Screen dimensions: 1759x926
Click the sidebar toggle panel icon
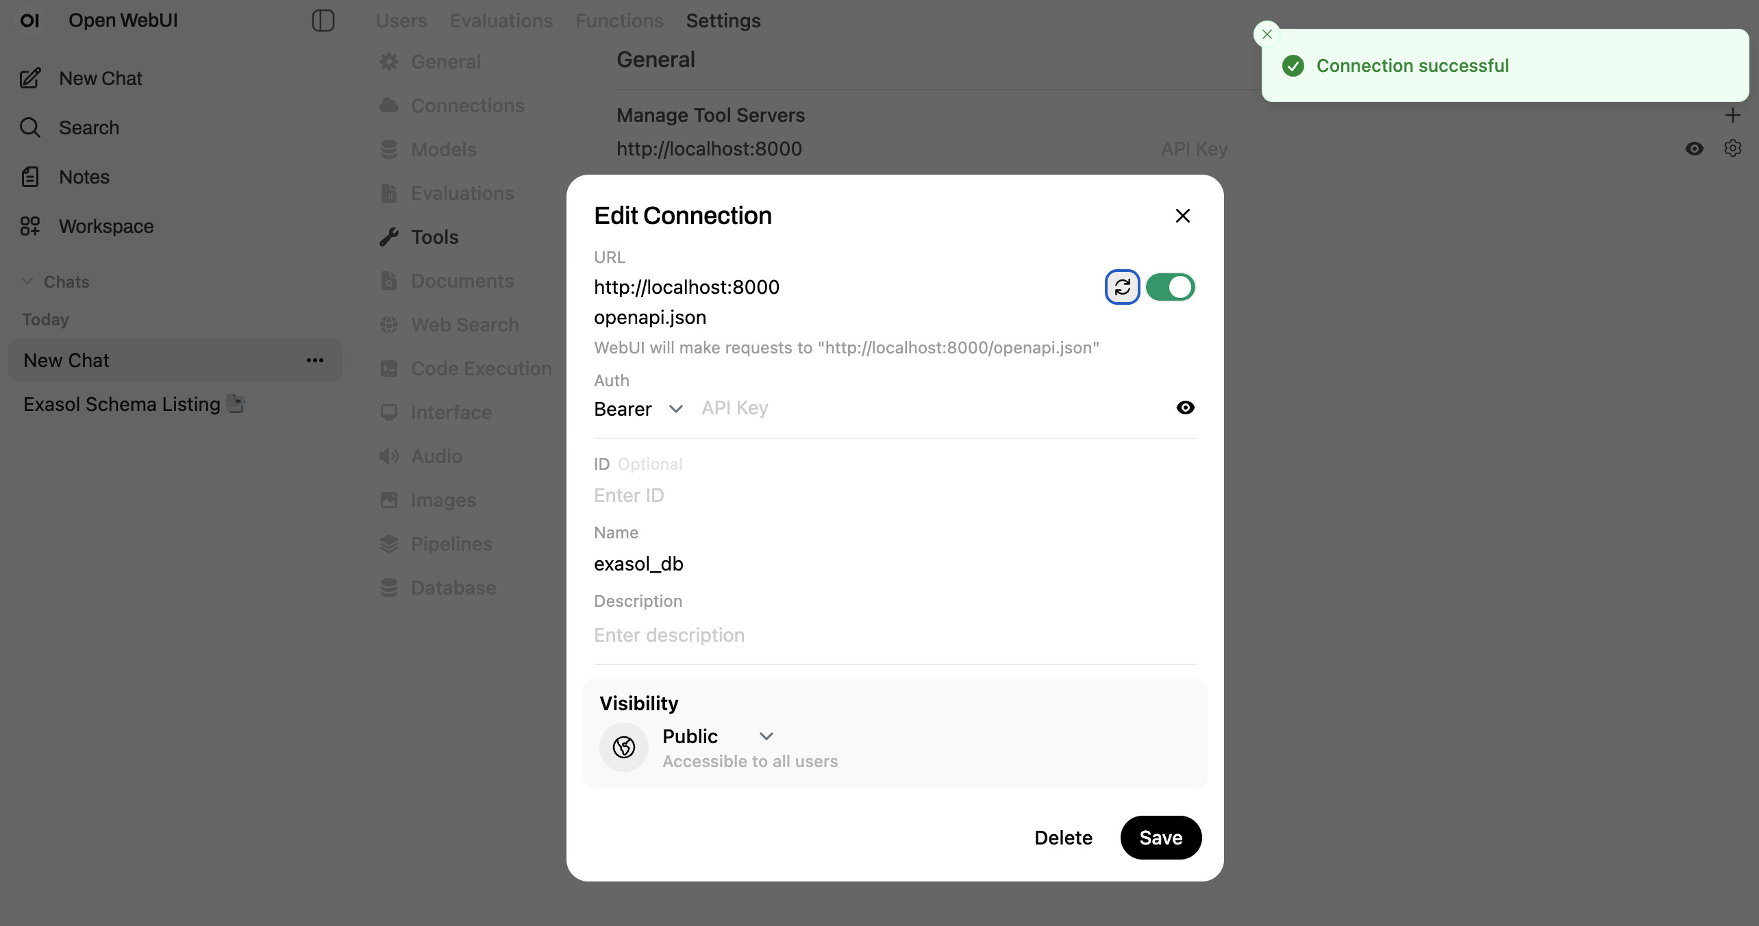click(323, 21)
